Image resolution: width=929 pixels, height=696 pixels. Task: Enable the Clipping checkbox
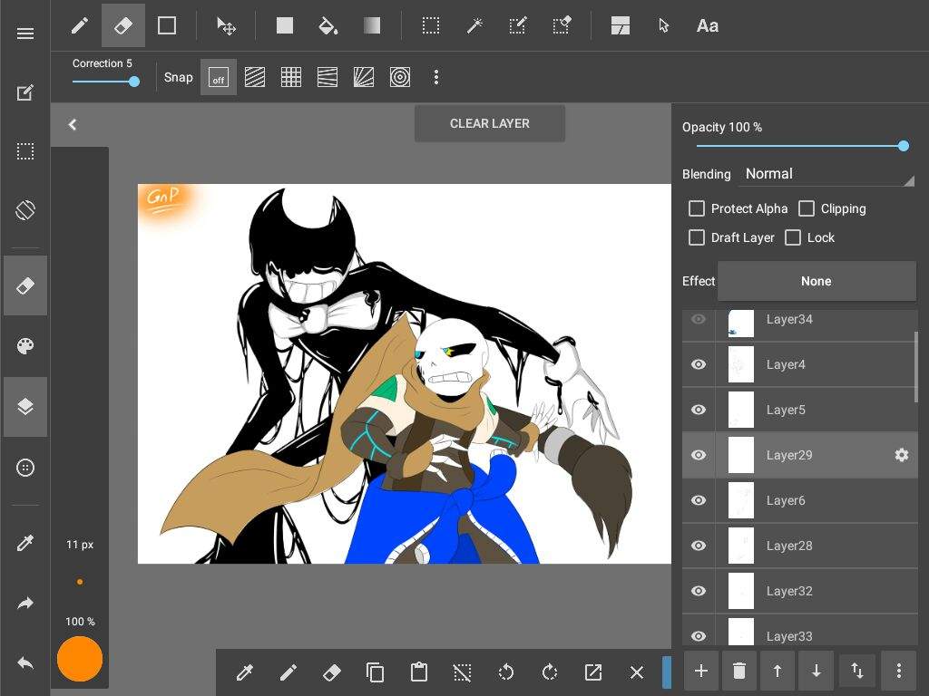tap(807, 208)
